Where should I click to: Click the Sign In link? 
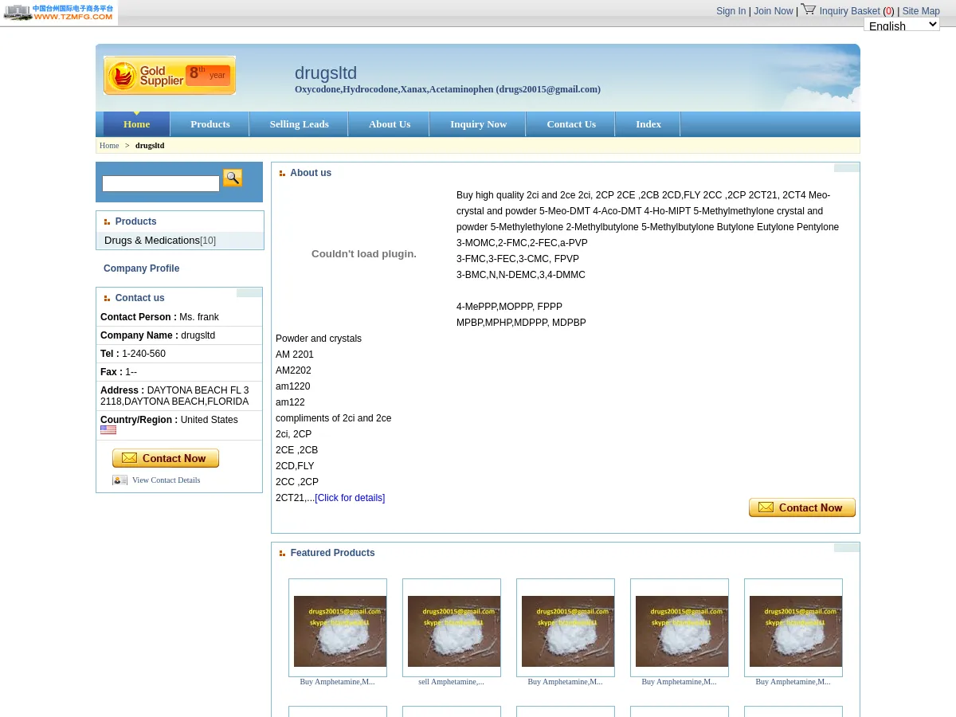(x=731, y=11)
